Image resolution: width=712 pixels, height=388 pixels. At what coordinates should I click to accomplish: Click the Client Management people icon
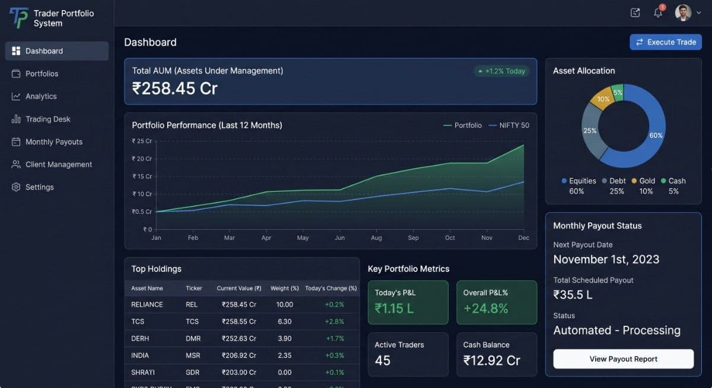16,164
